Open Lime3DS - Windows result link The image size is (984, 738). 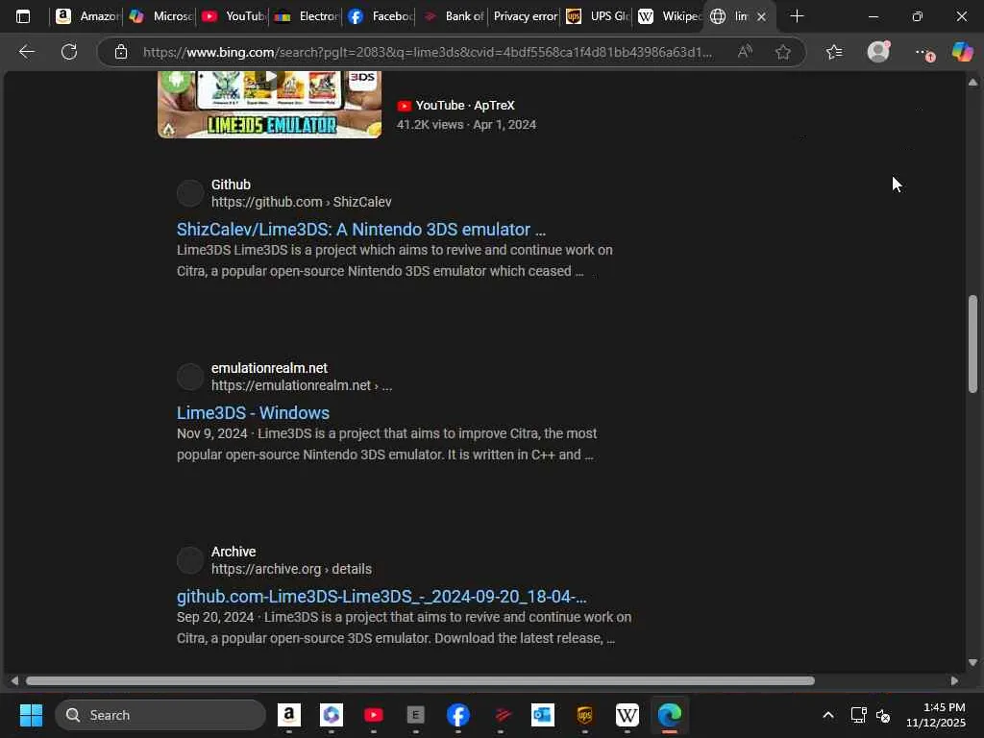253,413
